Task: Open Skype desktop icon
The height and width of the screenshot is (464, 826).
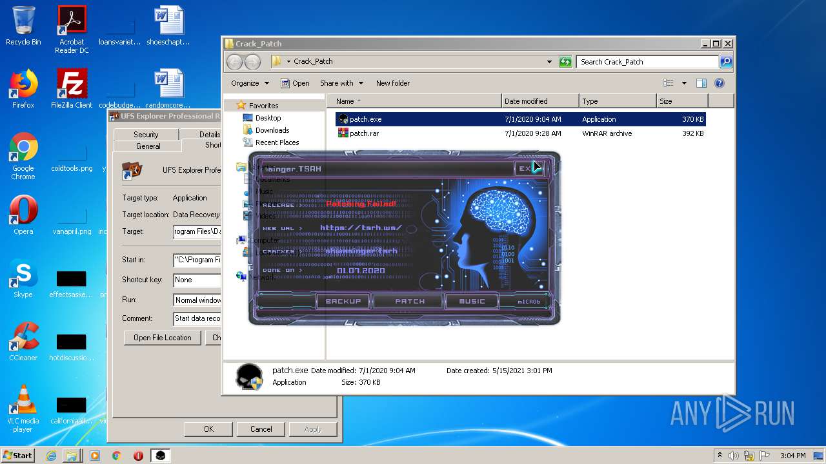Action: pos(23,278)
